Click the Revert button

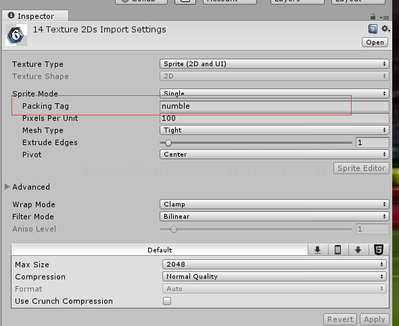340,319
